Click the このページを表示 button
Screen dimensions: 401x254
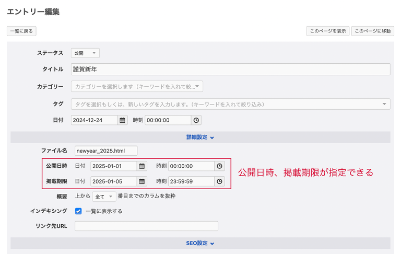[x=328, y=31]
